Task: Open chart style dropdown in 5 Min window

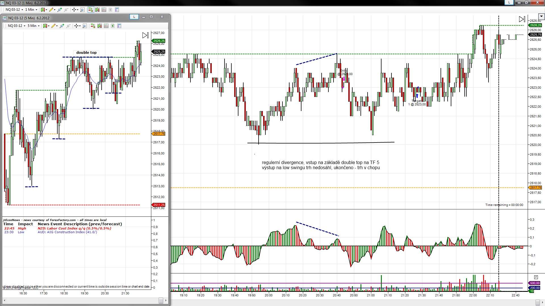Action: (x=46, y=26)
